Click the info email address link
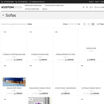 tap(37, 2)
